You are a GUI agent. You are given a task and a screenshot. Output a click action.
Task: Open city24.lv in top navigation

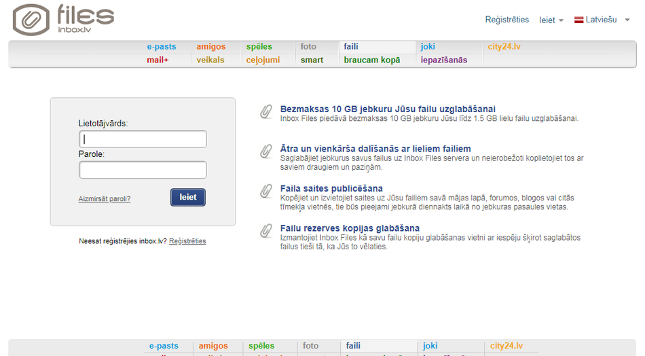click(504, 47)
